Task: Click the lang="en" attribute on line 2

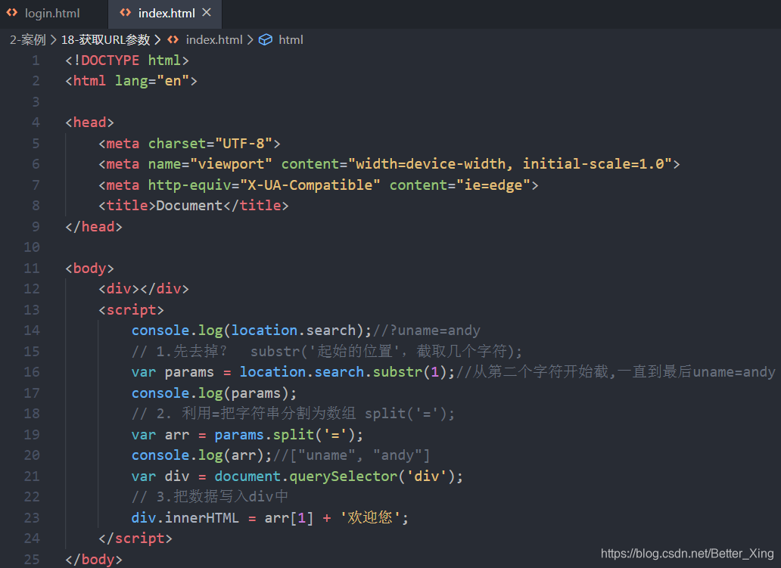Action: click(x=152, y=81)
